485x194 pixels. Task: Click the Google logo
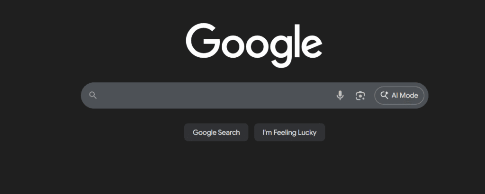click(x=254, y=45)
